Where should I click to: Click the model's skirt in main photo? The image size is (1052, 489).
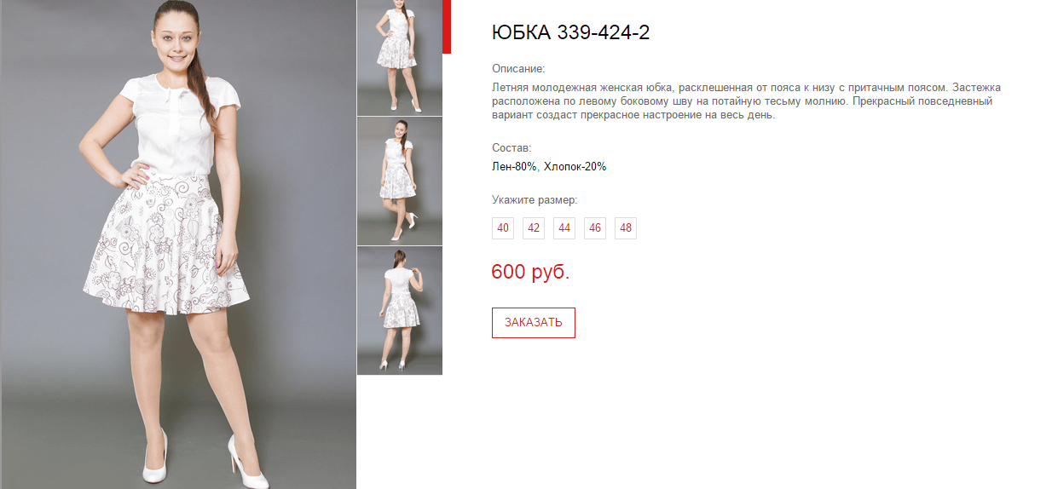pos(166,242)
